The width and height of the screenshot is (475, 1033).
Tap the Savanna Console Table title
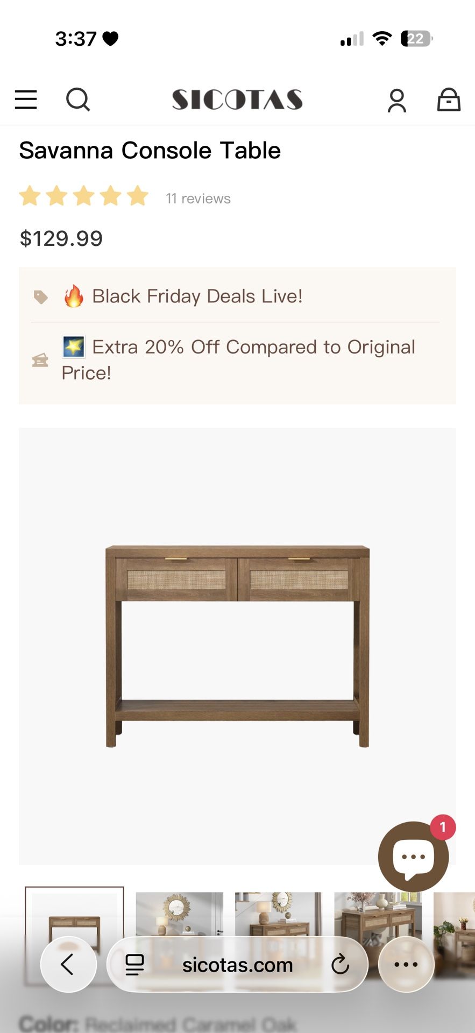[150, 151]
